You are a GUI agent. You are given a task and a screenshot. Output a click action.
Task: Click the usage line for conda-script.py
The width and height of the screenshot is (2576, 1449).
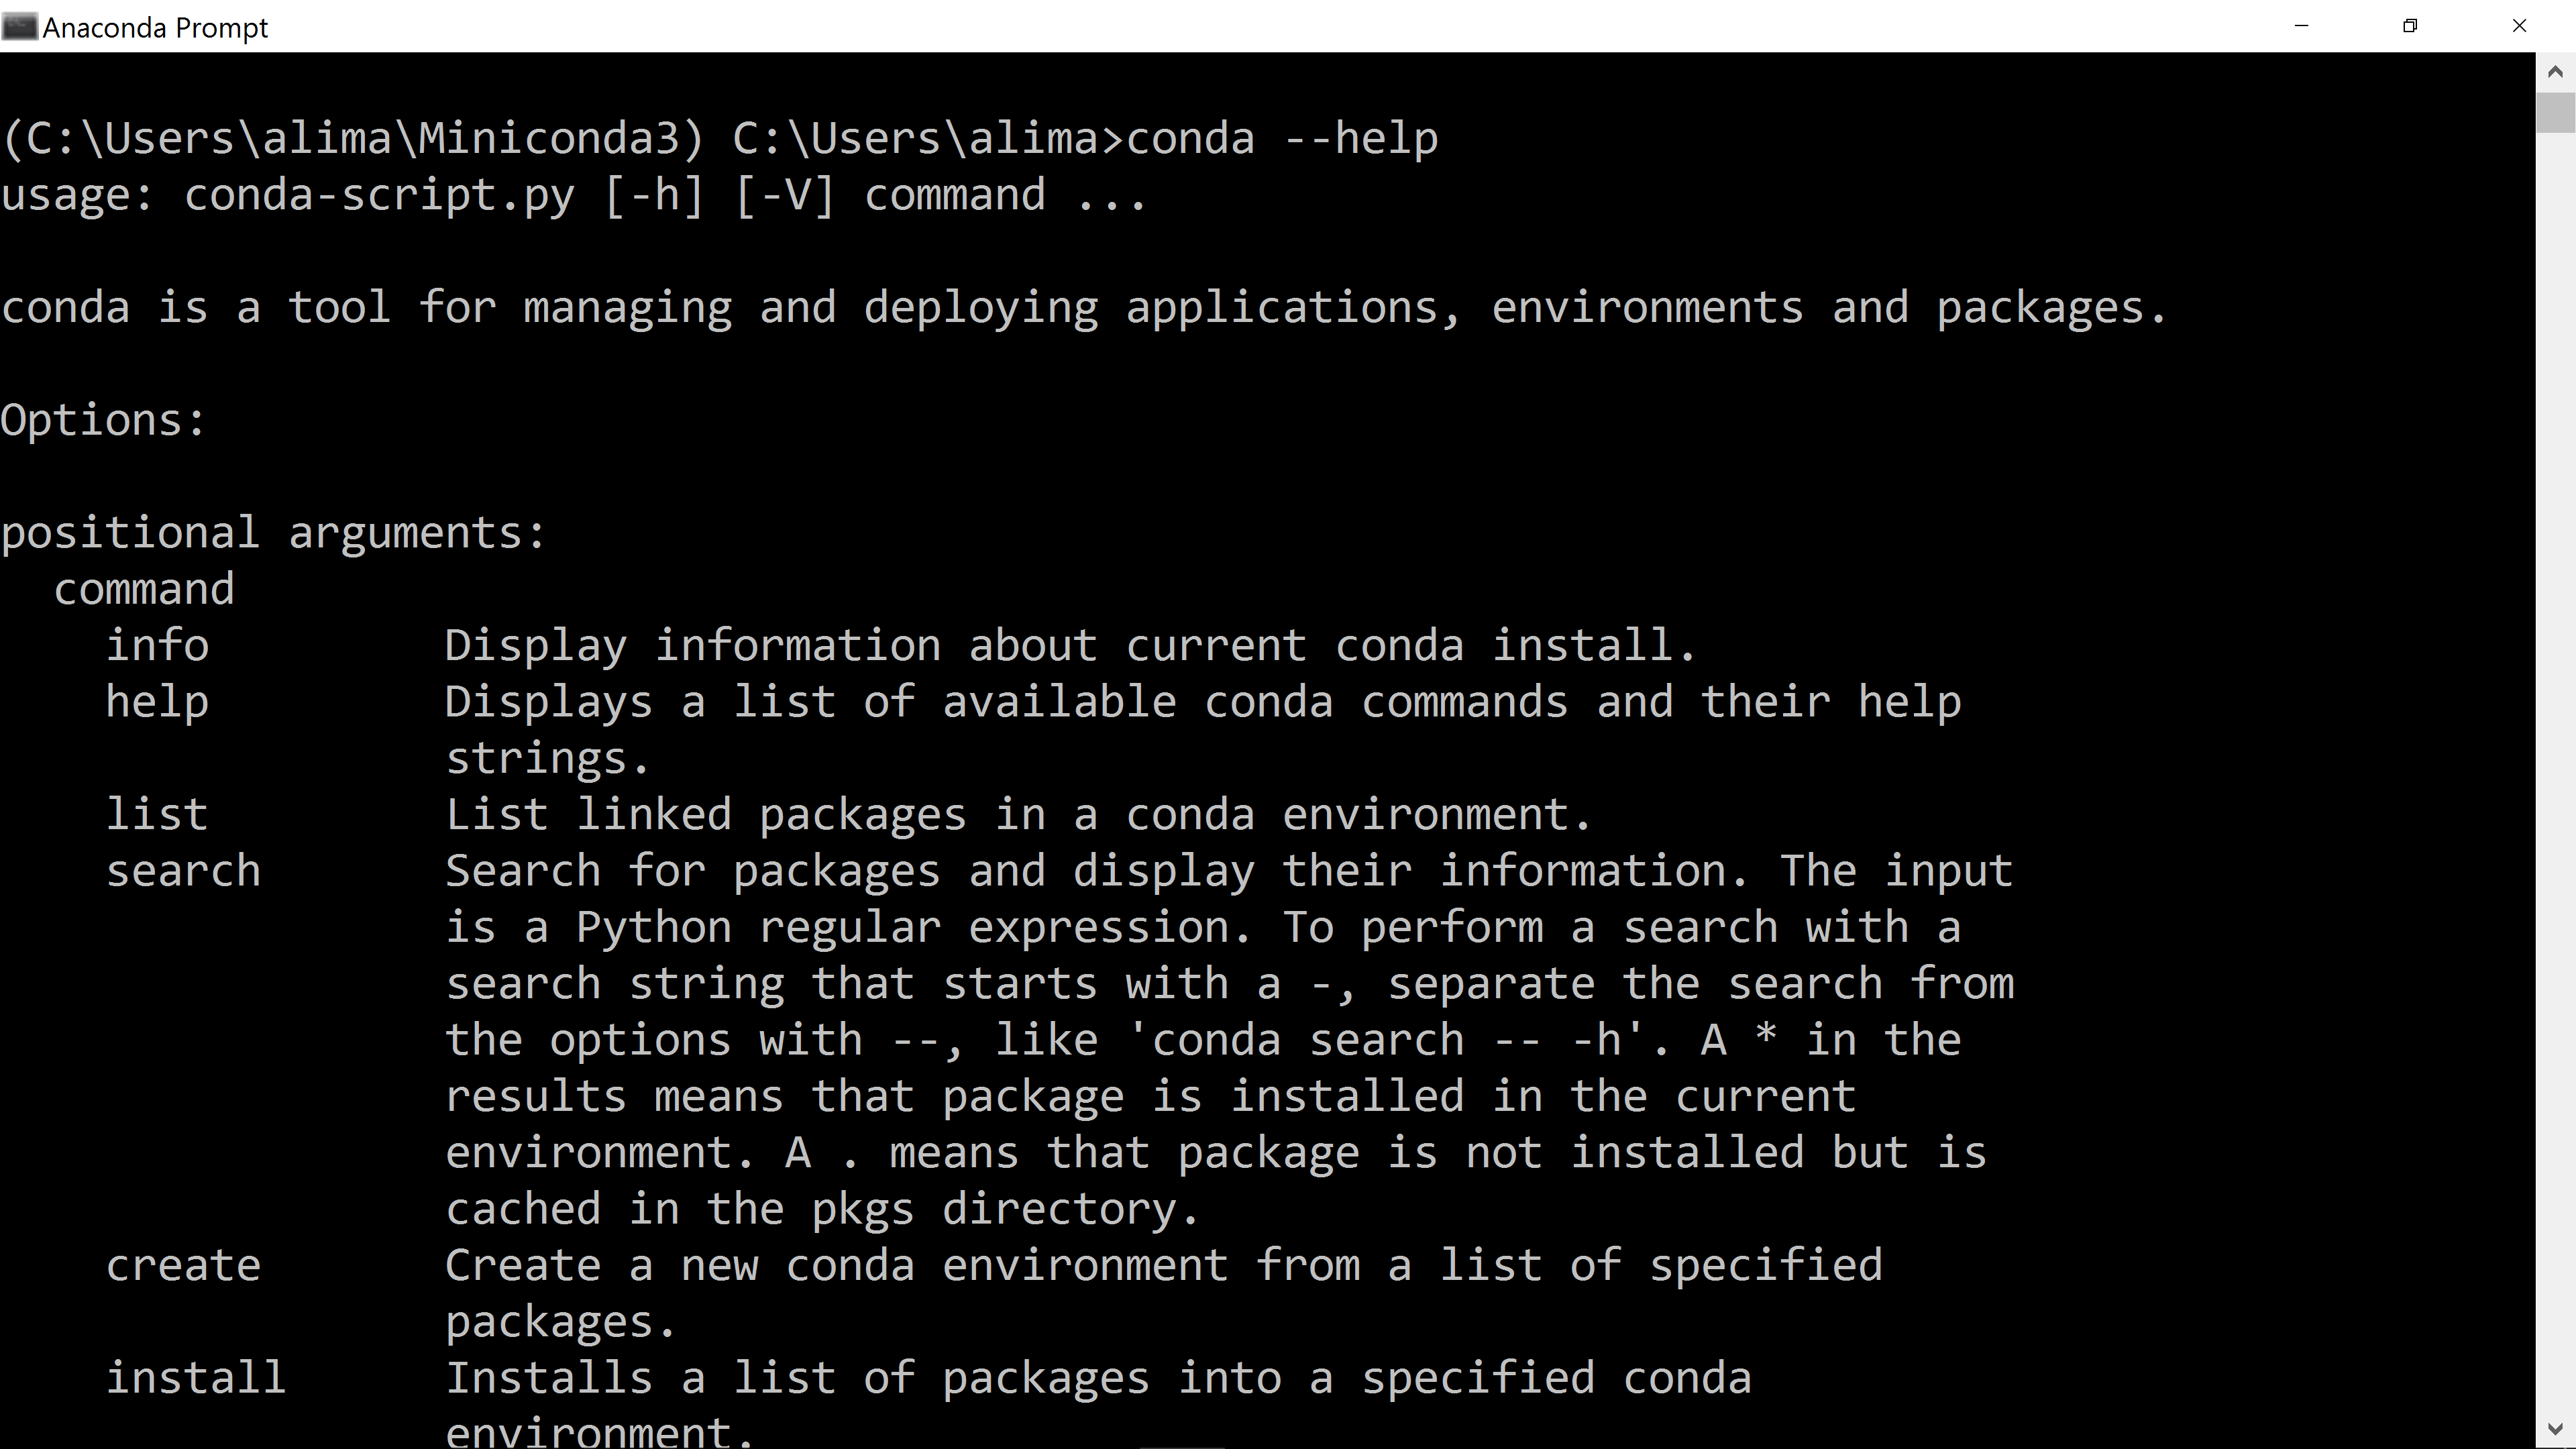[x=575, y=195]
